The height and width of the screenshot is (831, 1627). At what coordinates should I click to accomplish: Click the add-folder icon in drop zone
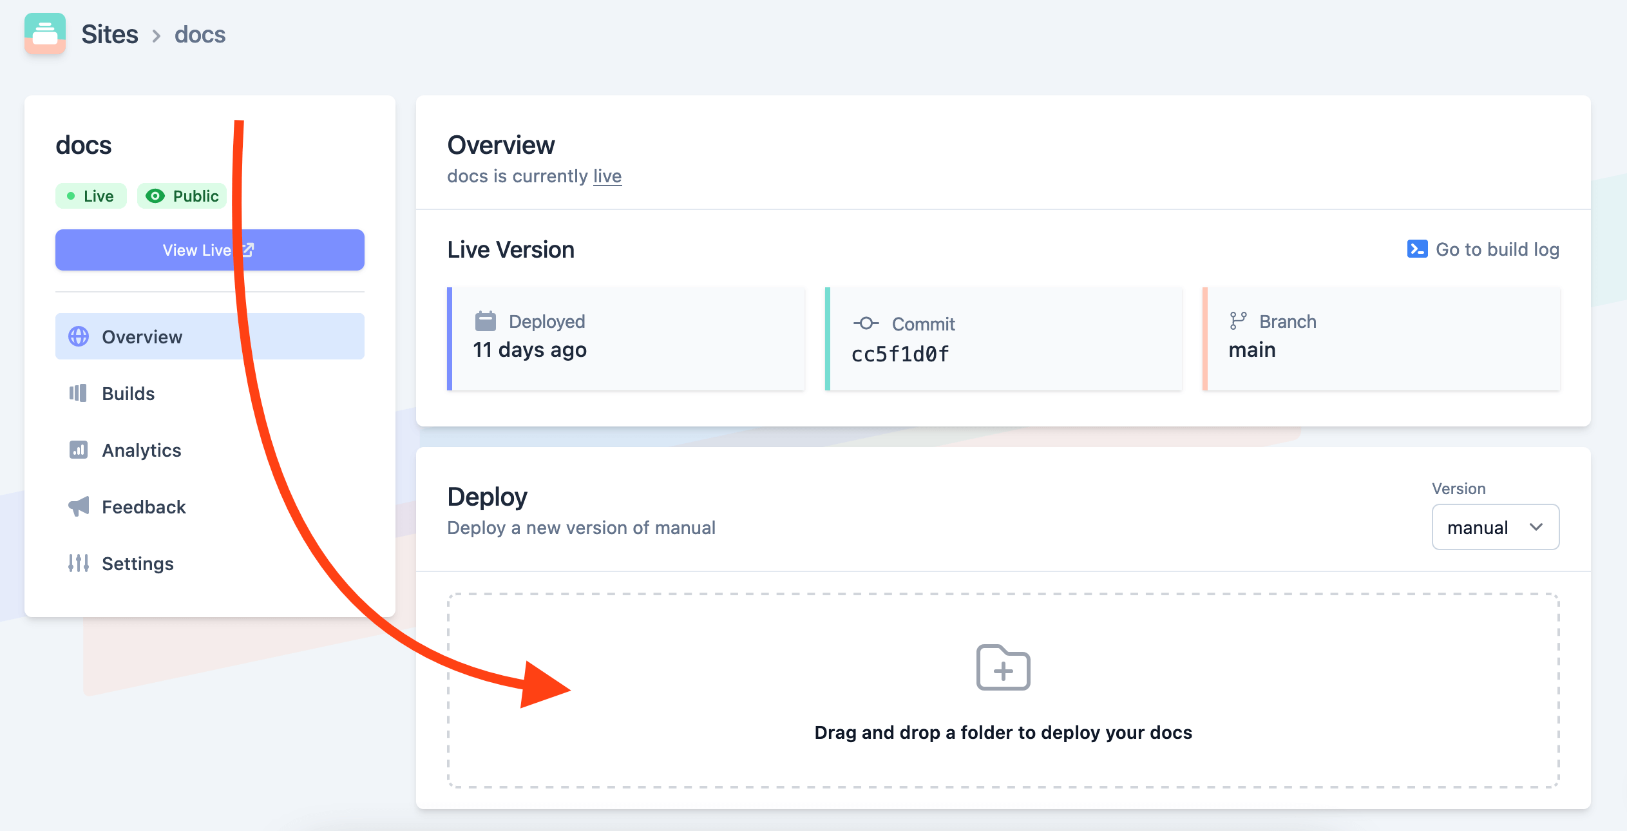tap(1003, 668)
